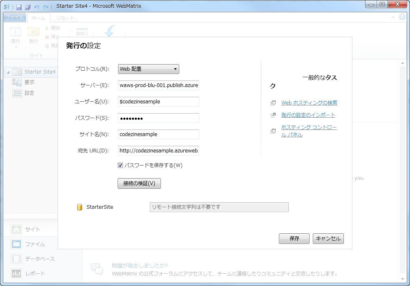Click the 実行 run icon in the ribbon

click(16, 32)
